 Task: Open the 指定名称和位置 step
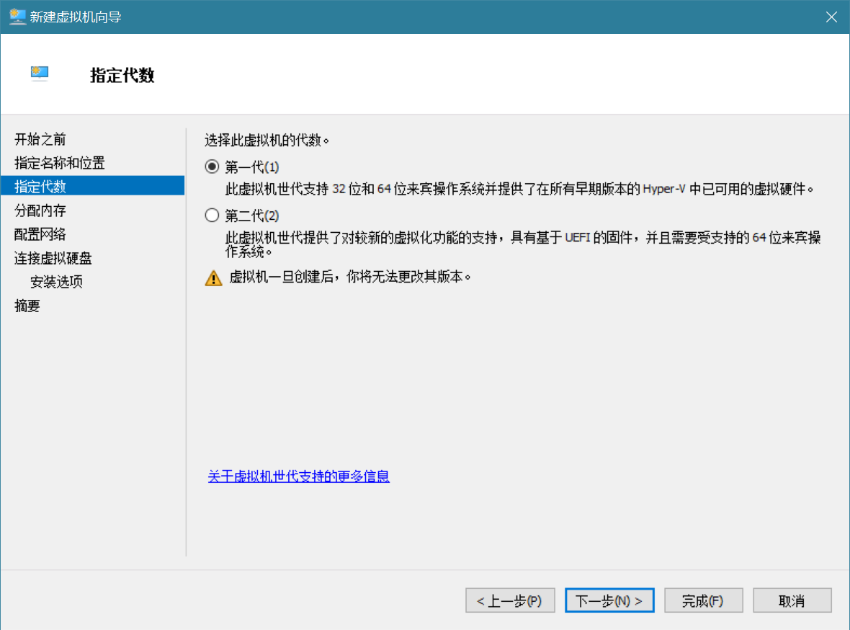coord(60,163)
